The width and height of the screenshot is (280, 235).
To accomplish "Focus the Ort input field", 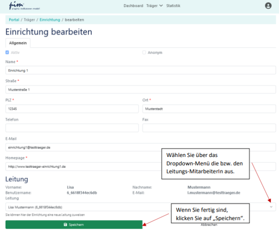I will 209,108.
